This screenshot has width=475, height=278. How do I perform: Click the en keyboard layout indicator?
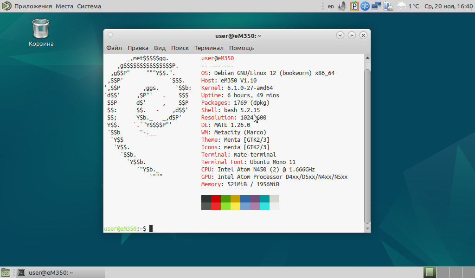click(x=331, y=6)
